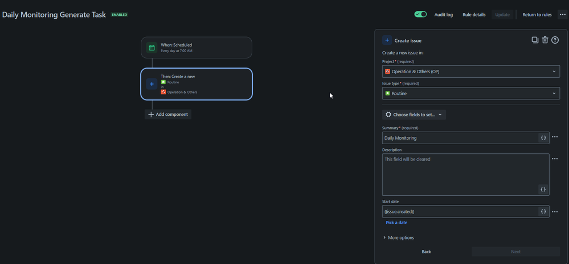Click Add component button

pos(168,114)
